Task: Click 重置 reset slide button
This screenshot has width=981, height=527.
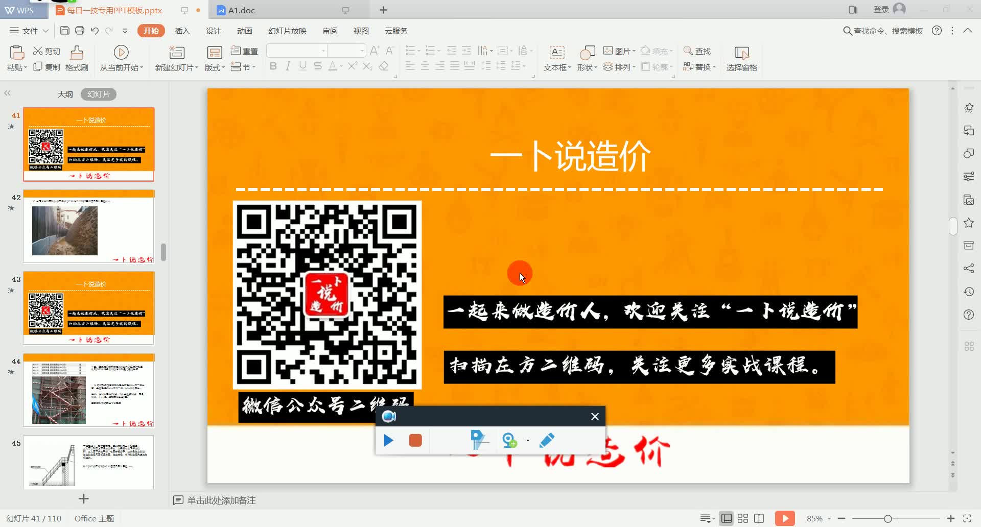Action: pyautogui.click(x=244, y=51)
